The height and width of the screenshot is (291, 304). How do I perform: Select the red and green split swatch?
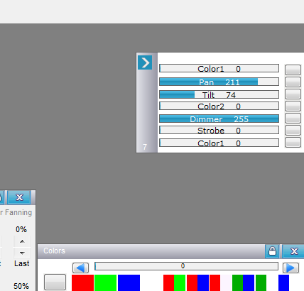[x=175, y=282]
